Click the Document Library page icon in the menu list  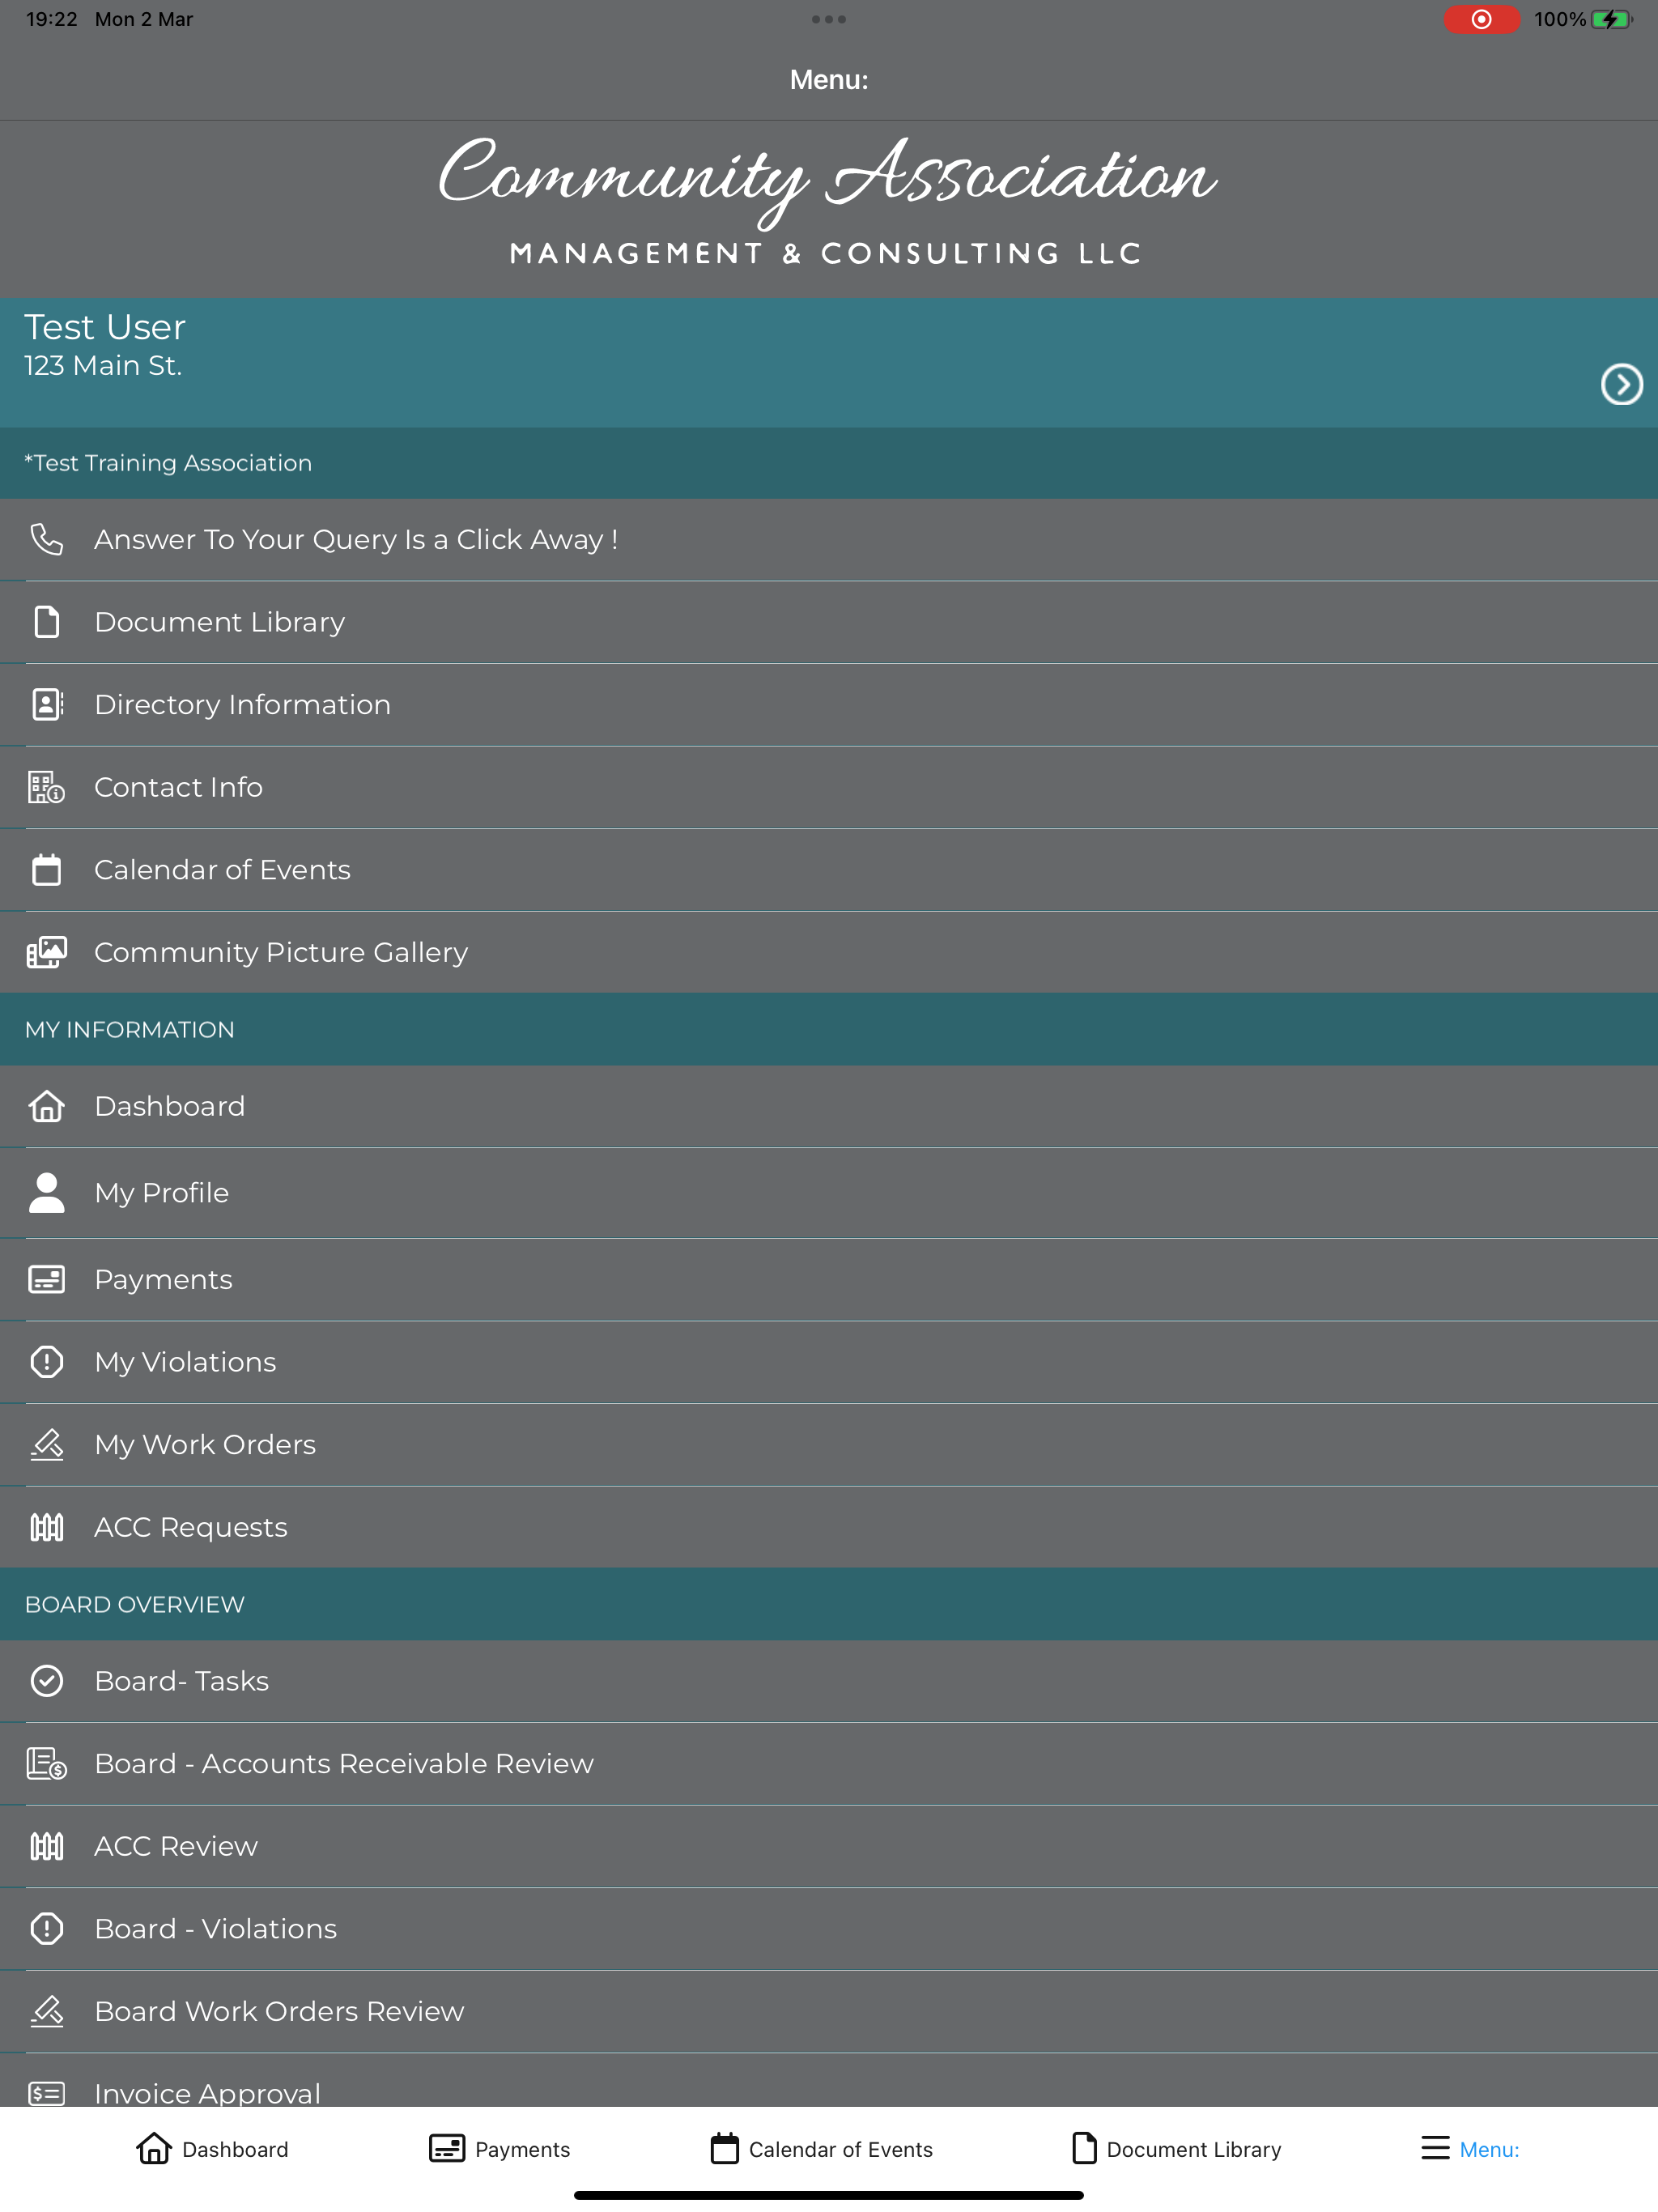click(x=47, y=622)
